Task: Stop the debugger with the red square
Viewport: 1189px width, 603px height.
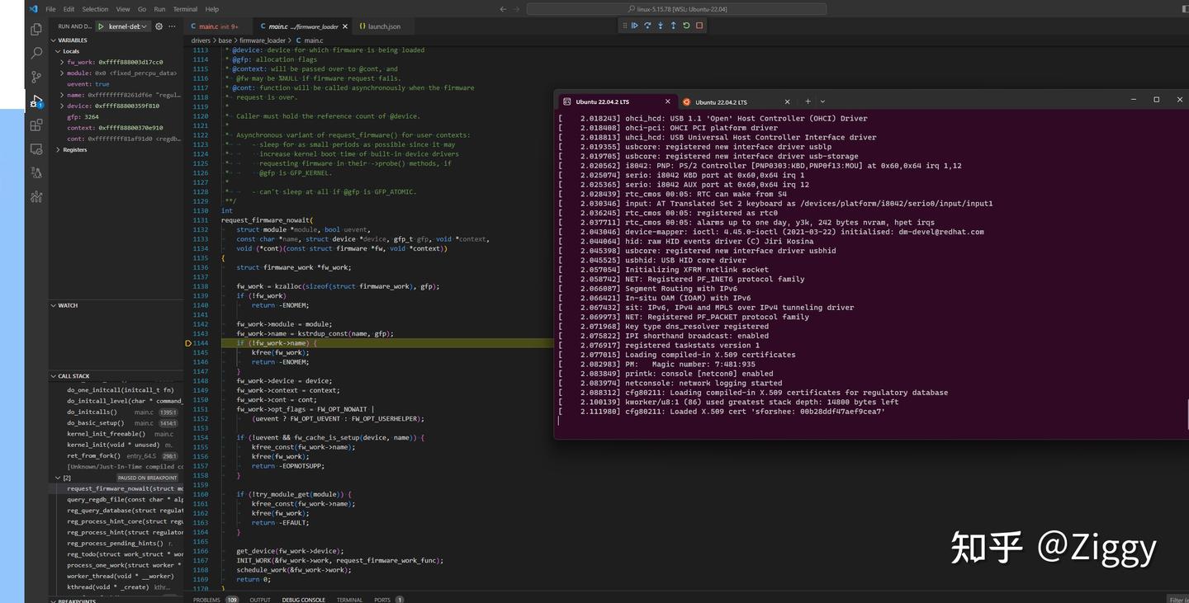Action: point(699,26)
